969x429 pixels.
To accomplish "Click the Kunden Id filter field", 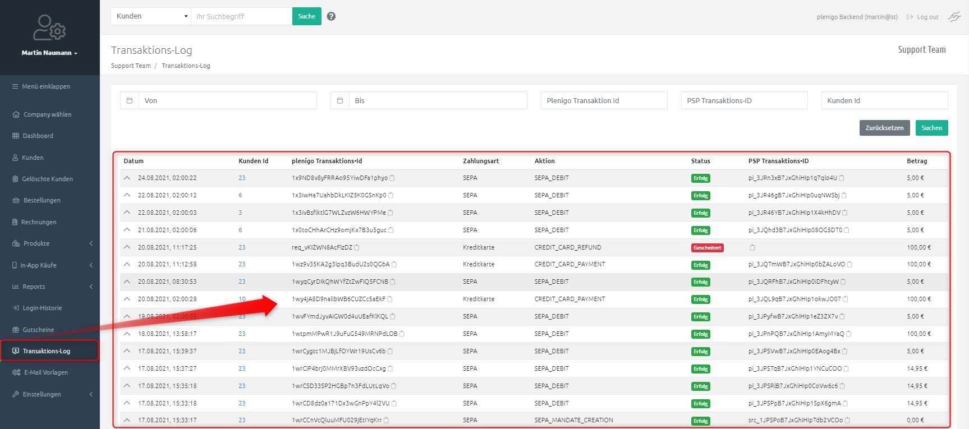I will (885, 100).
